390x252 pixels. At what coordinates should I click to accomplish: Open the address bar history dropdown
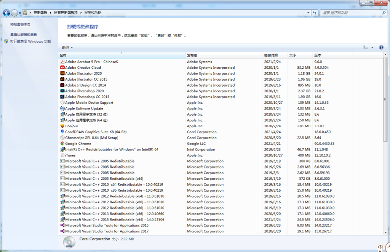pyautogui.click(x=308, y=13)
